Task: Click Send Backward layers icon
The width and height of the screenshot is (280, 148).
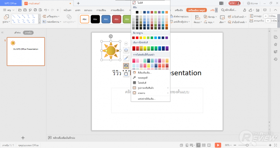Action: (230, 22)
